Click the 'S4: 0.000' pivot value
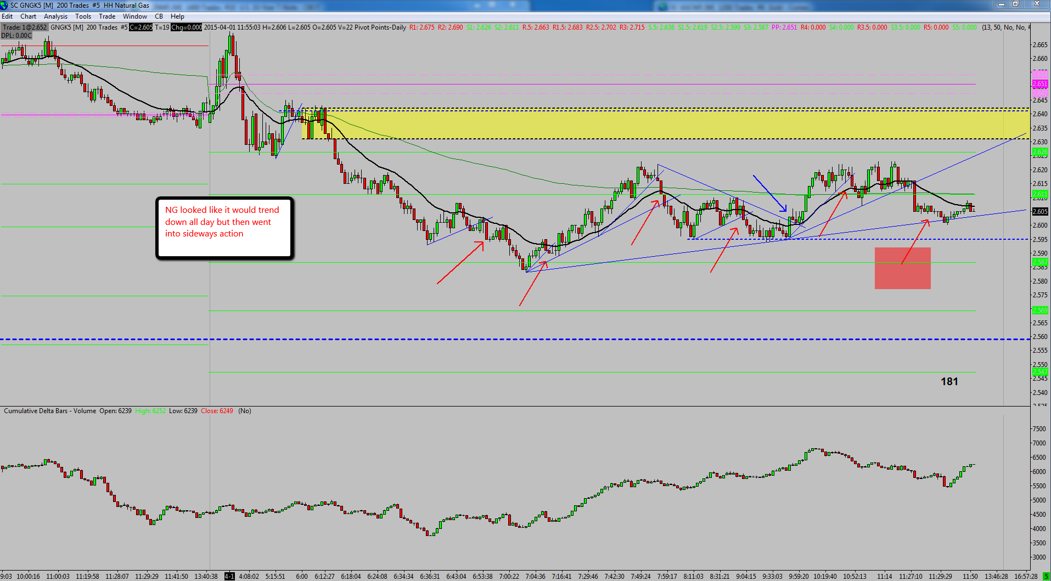1051x581 pixels. [x=841, y=27]
